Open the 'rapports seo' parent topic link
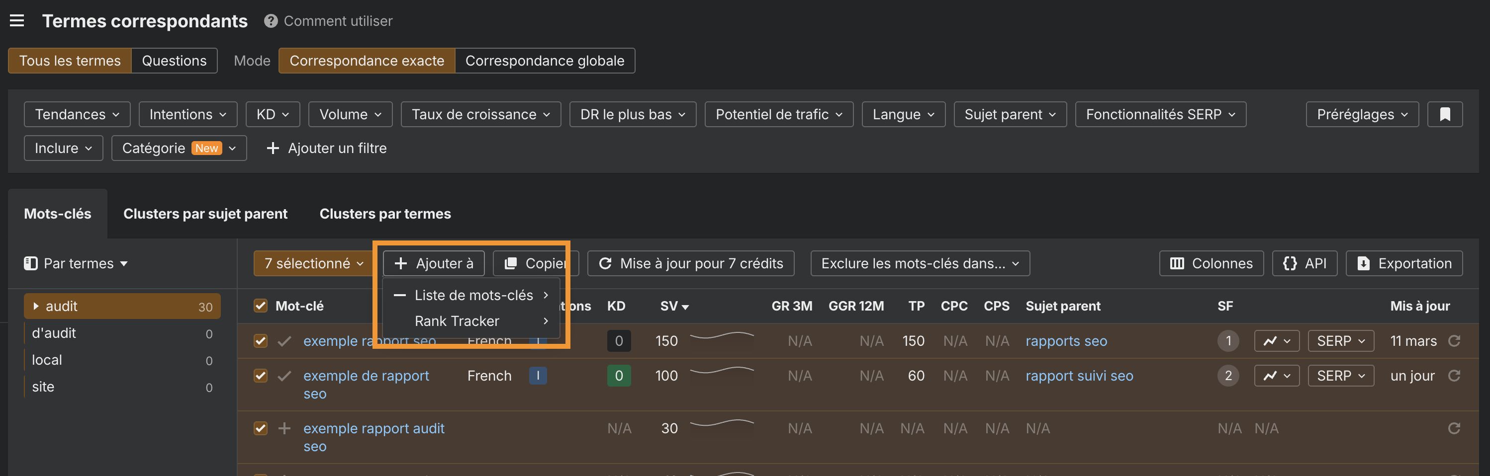Screen dimensions: 1490x476 click(1066, 341)
